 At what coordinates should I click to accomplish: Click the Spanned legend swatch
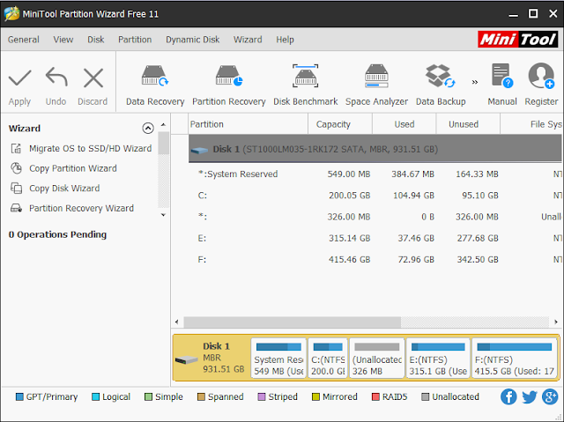coord(201,396)
